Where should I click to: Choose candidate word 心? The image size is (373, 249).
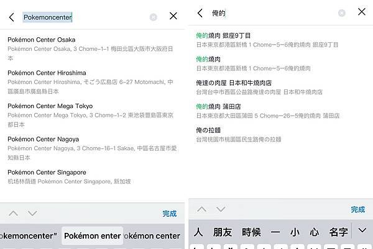point(314,232)
